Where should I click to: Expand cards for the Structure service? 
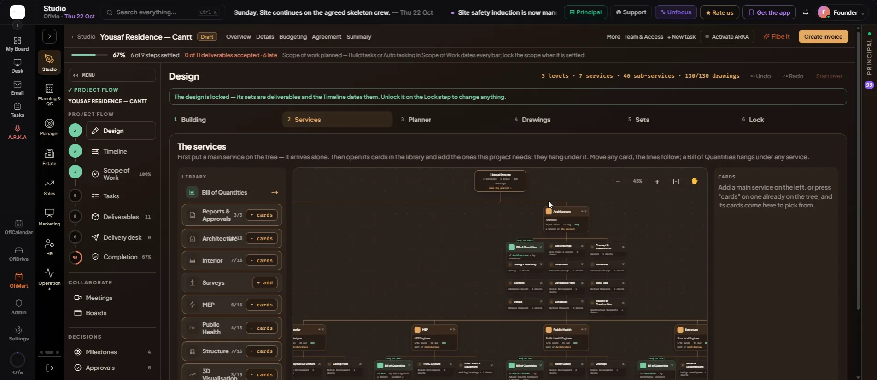[262, 351]
